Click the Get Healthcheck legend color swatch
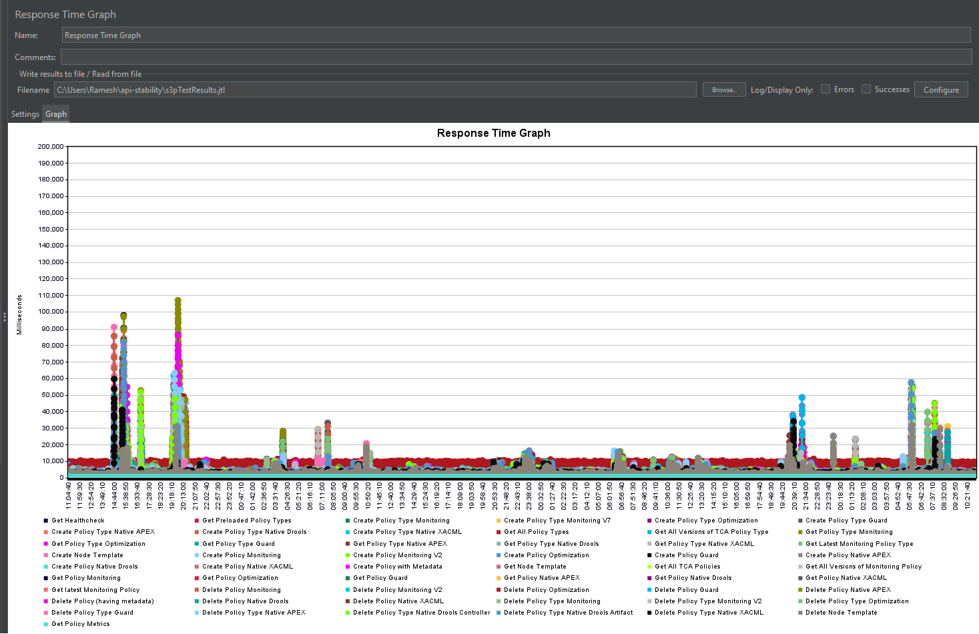Image resolution: width=979 pixels, height=634 pixels. coord(45,521)
